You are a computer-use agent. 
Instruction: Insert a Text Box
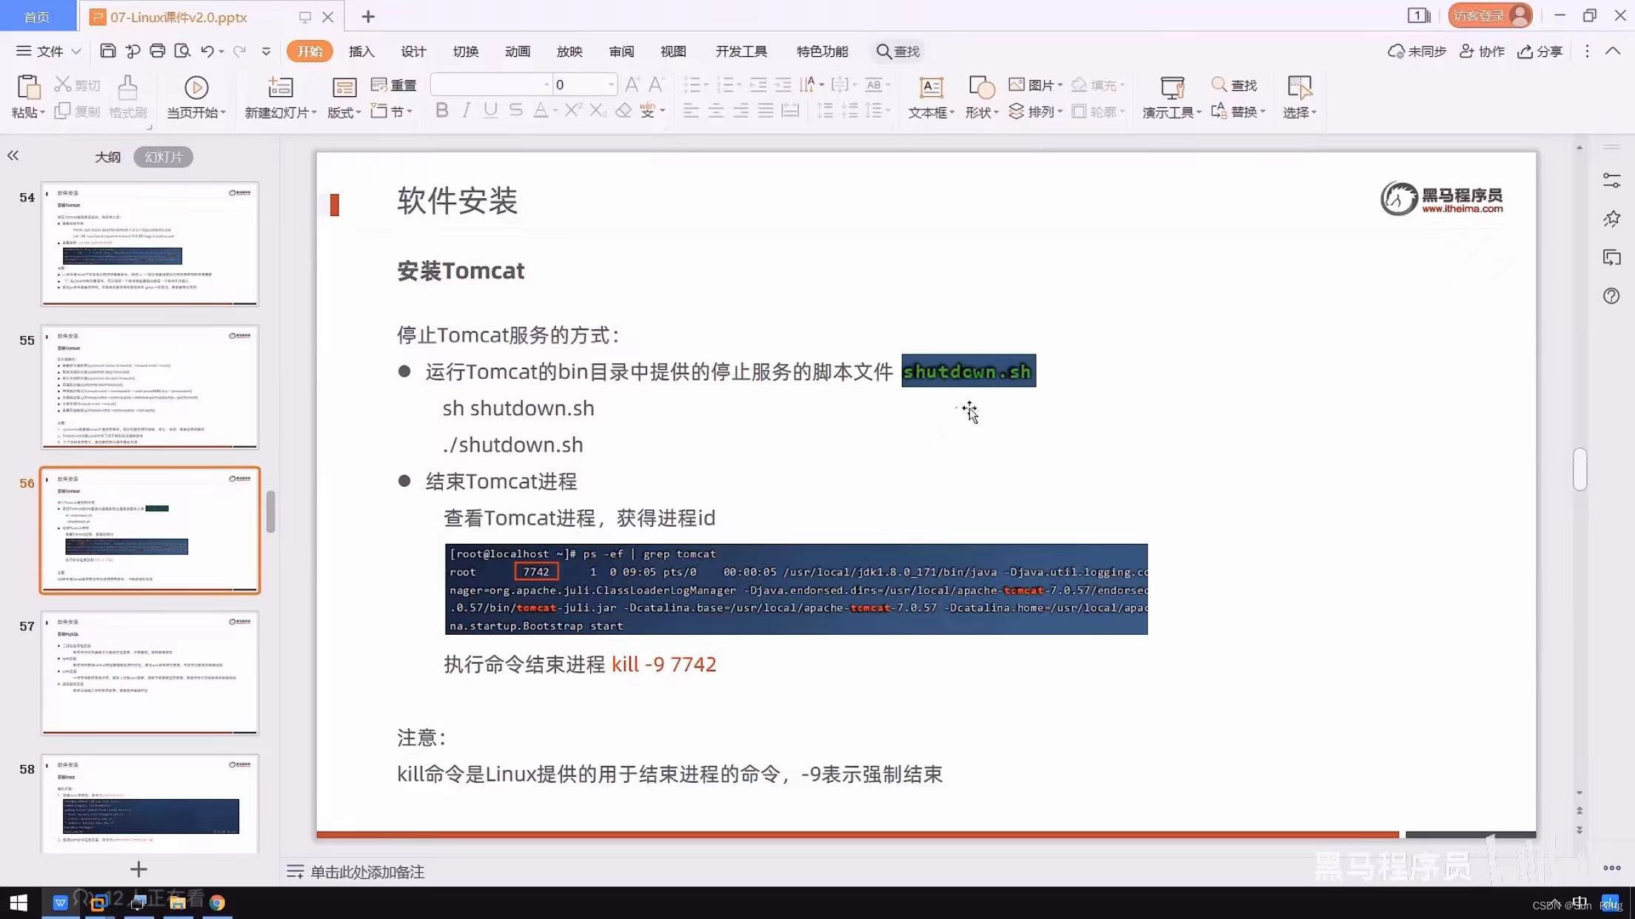(x=931, y=97)
